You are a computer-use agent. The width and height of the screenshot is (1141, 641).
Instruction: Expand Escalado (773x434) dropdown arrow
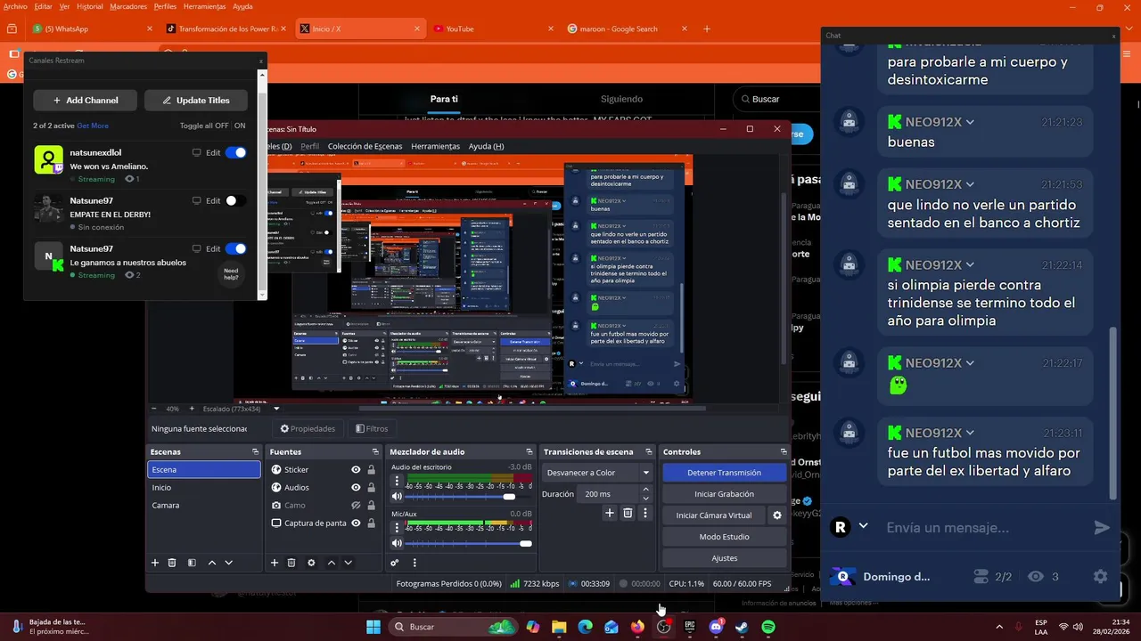276,409
